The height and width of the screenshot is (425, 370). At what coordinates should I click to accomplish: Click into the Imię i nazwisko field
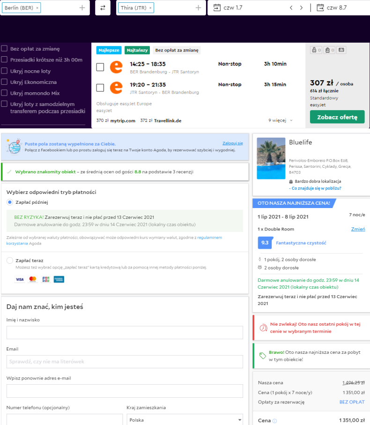tap(125, 332)
